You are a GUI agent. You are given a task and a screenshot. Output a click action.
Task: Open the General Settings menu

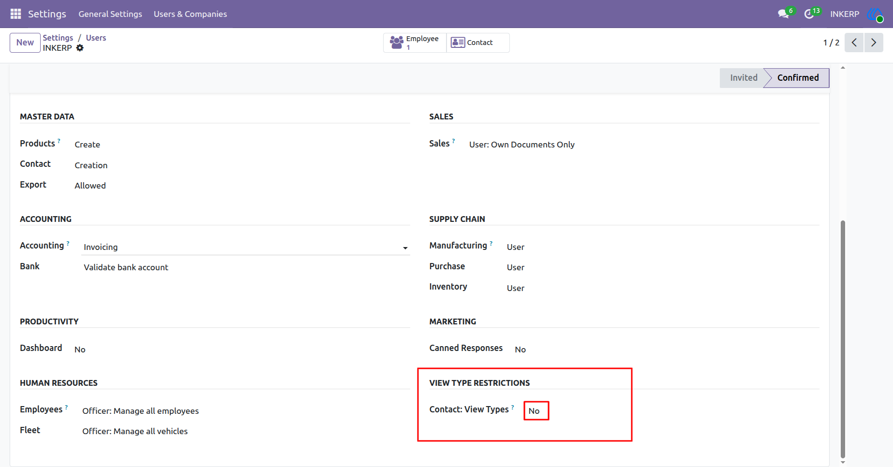(x=110, y=14)
